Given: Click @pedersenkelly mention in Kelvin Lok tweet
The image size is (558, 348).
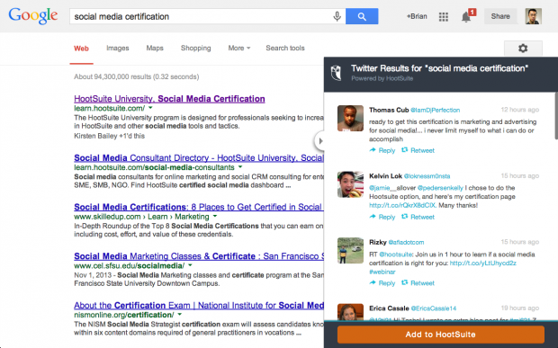Looking at the screenshot, I should [x=440, y=188].
